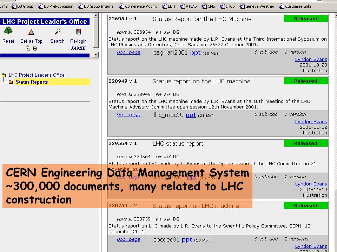Viewport: 337px width, 252px height.
Task: Open the ATLAS link in the links bar
Action: tap(191, 6)
